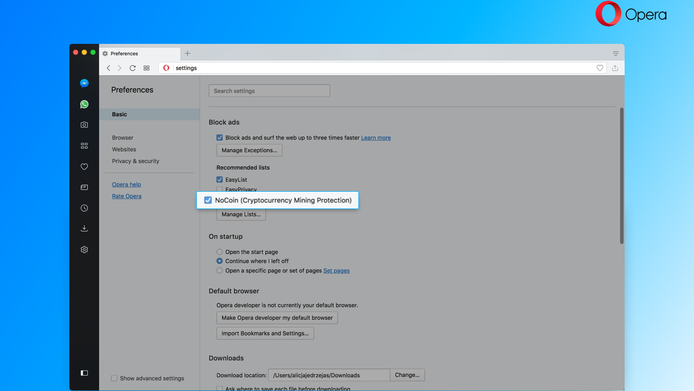The width and height of the screenshot is (694, 391).
Task: Open Messenger in the sidebar
Action: coord(84,83)
